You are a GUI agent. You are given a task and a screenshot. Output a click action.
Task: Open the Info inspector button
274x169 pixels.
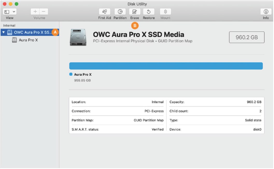pos(266,12)
